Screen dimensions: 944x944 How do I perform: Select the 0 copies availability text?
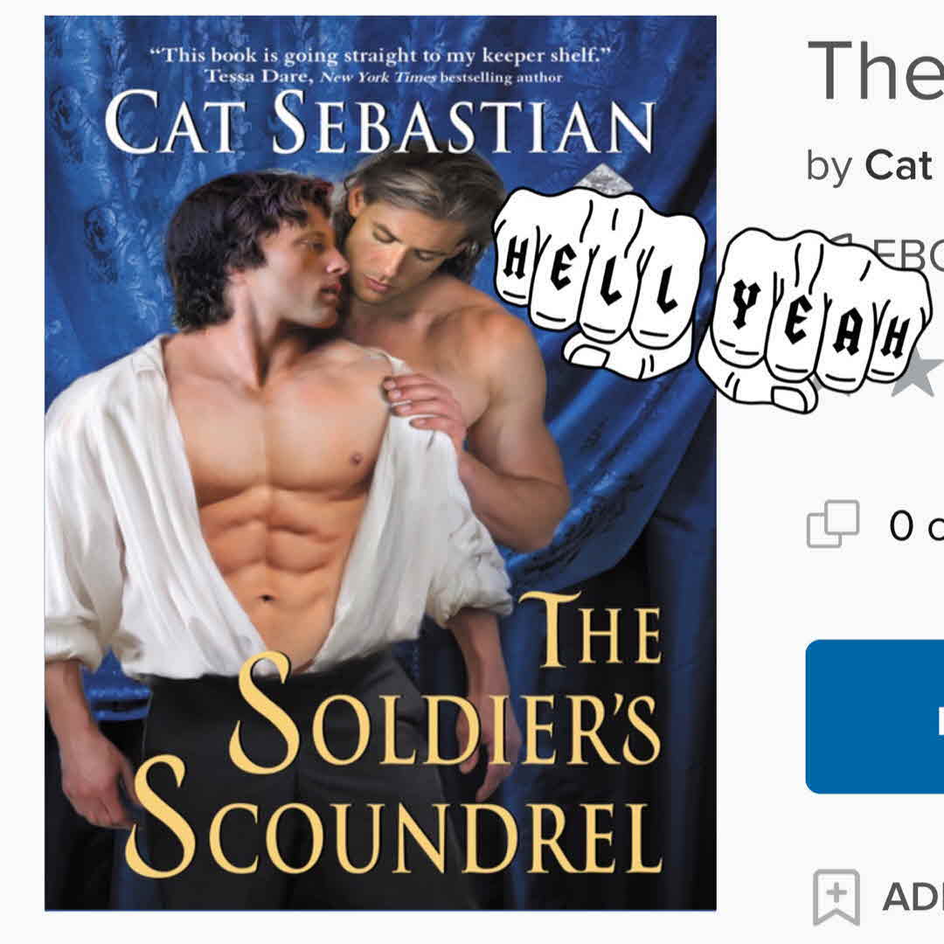[916, 525]
